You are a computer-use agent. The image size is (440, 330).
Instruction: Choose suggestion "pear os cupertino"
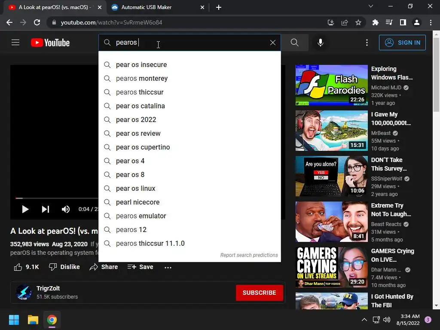coord(189,147)
